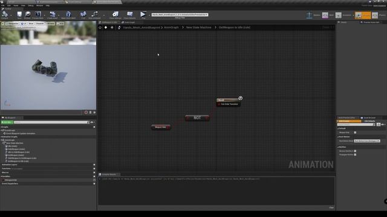
Task: Add a new Function plus button
Action: pos(94,169)
